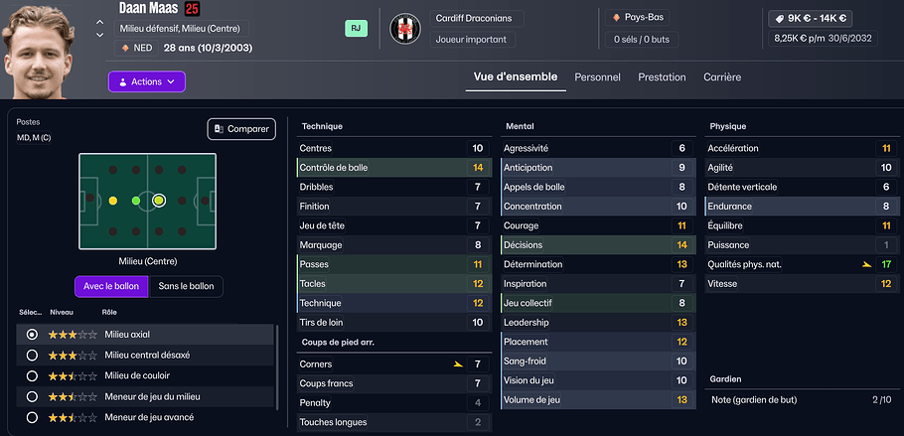Switch to the Personnel tab
Screen dimensions: 904x436
tap(597, 77)
